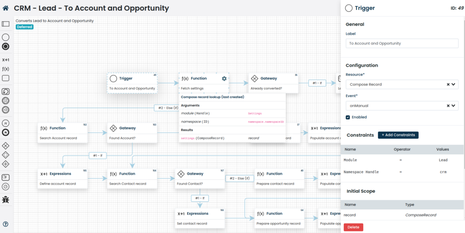Uncheck the Enabled checkbox
Image resolution: width=465 pixels, height=233 pixels.
pos(348,117)
